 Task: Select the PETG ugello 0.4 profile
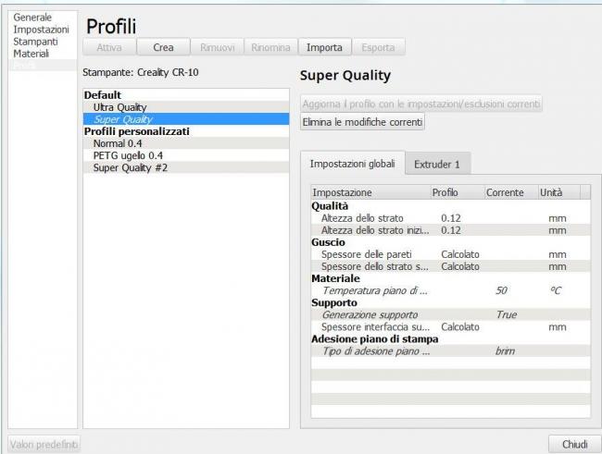coord(128,155)
